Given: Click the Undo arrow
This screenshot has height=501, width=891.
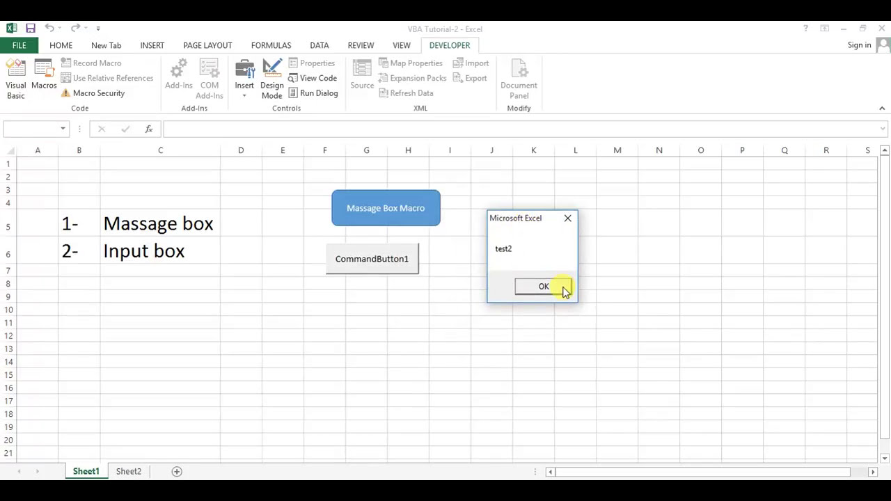Looking at the screenshot, I should (x=49, y=29).
